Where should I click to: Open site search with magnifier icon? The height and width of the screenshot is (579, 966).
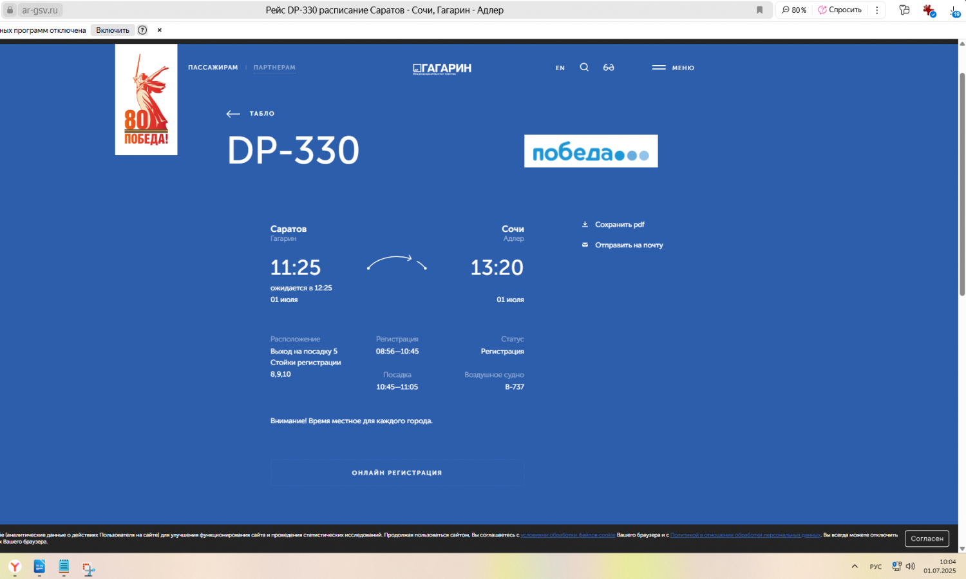pyautogui.click(x=584, y=67)
